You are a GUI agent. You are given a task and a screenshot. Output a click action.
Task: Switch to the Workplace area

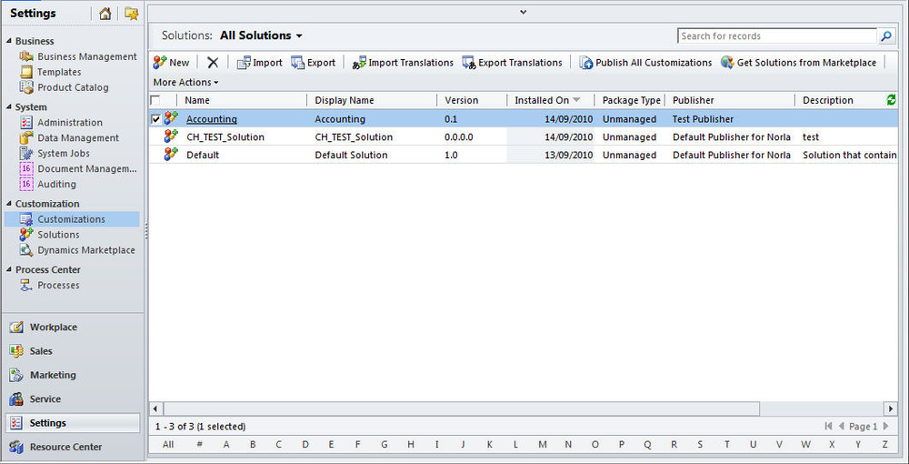tap(53, 328)
